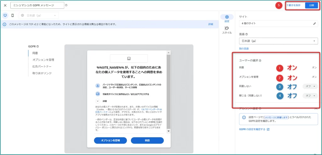The image size is (322, 155).
Task: Click the blue 公開 publish button
Action: pos(311,6)
